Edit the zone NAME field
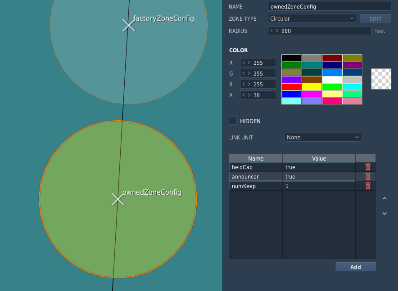 coord(330,6)
